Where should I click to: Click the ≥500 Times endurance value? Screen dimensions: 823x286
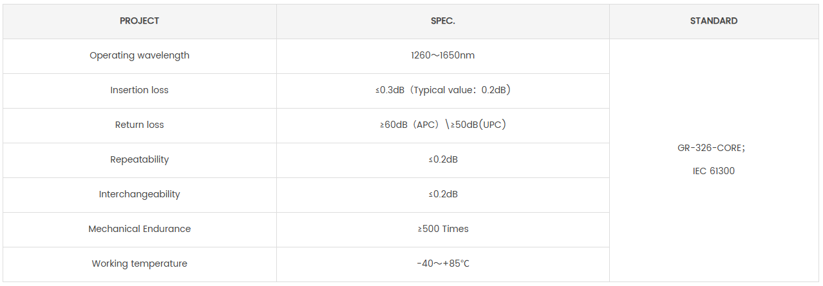[443, 229]
